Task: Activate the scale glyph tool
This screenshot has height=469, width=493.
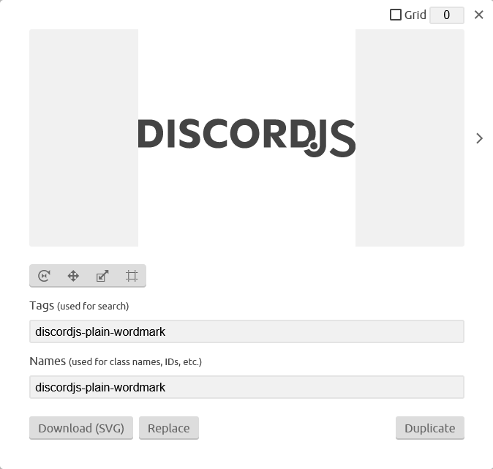Action: [x=102, y=276]
